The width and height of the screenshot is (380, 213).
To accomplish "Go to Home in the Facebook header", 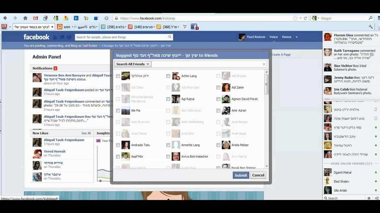I will (286, 37).
